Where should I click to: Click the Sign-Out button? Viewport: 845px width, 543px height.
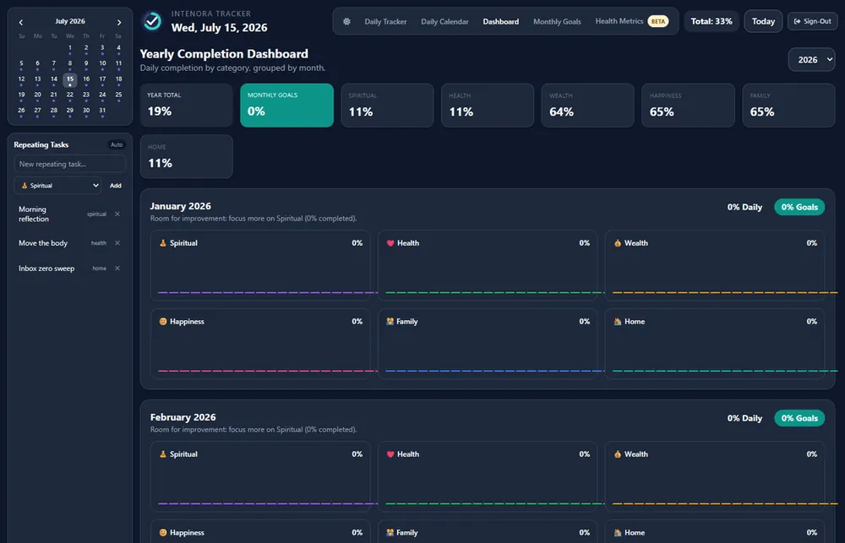tap(813, 22)
